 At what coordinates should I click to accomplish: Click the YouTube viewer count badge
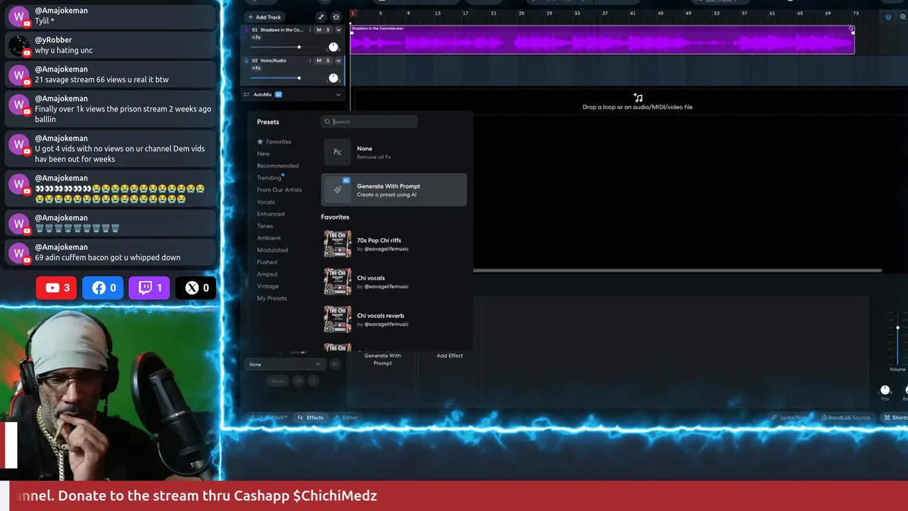57,287
